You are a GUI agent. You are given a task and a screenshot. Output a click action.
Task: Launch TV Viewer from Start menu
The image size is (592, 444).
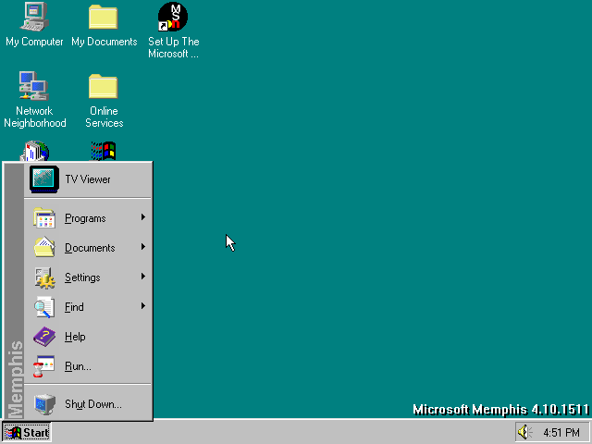88,179
